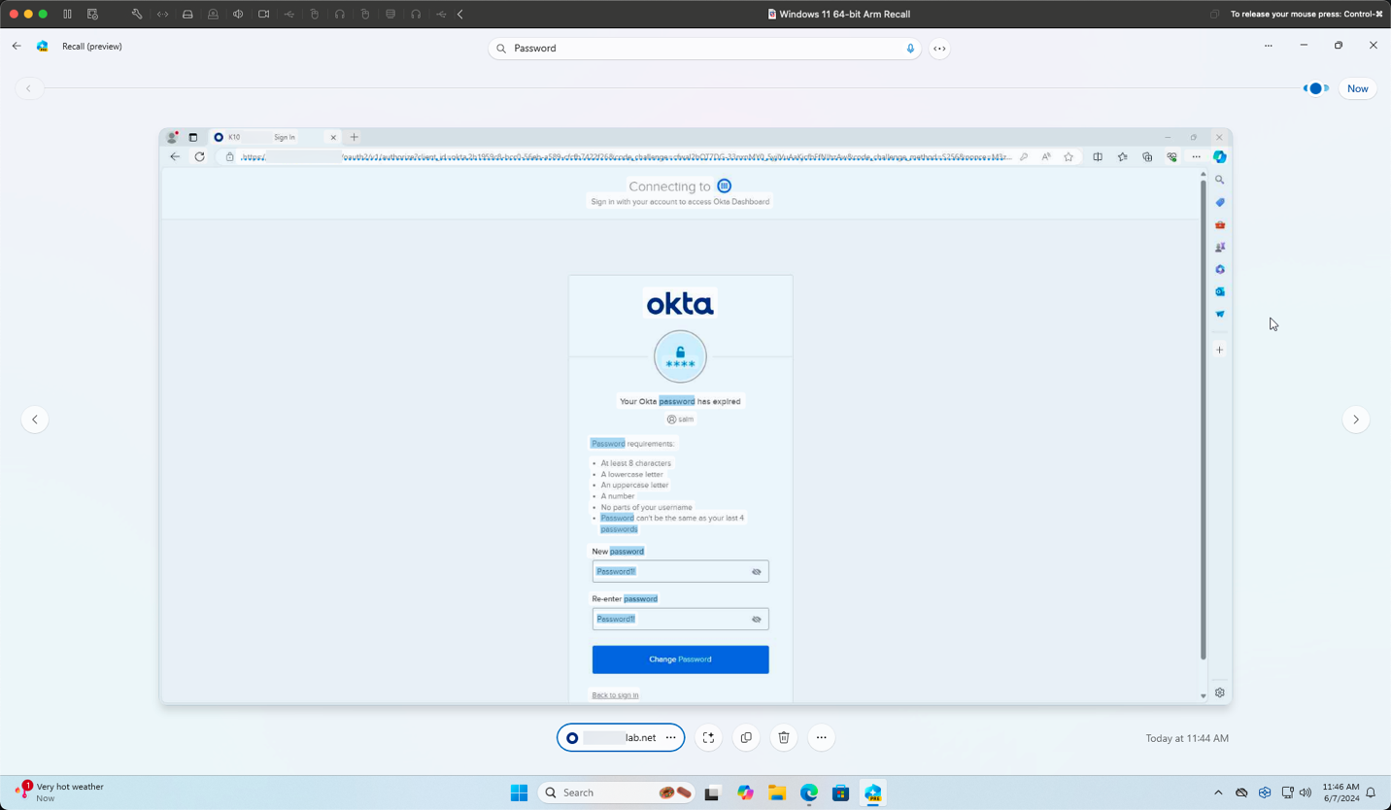The image size is (1391, 810).
Task: Click the Change Password button
Action: pyautogui.click(x=680, y=659)
